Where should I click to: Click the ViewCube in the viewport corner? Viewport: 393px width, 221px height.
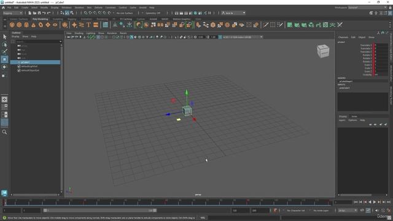pos(323,51)
